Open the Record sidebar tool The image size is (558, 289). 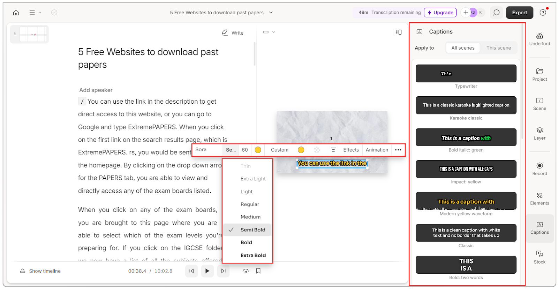pyautogui.click(x=540, y=169)
